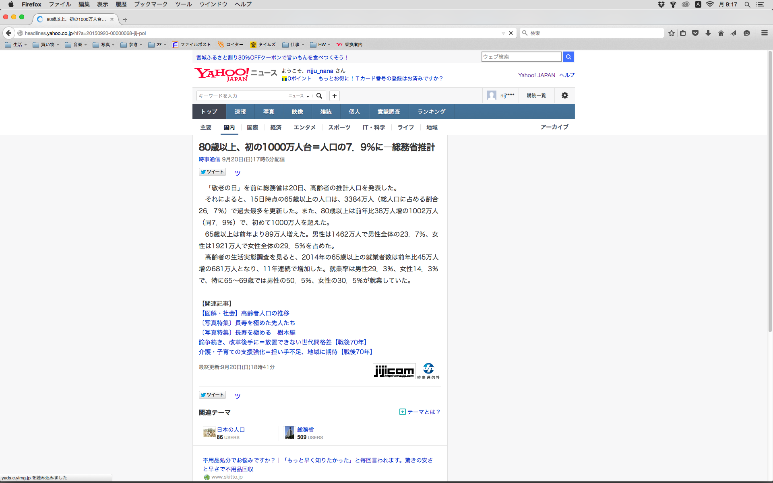Expand the ニュース search category dropdown
The image size is (773, 483).
[299, 96]
